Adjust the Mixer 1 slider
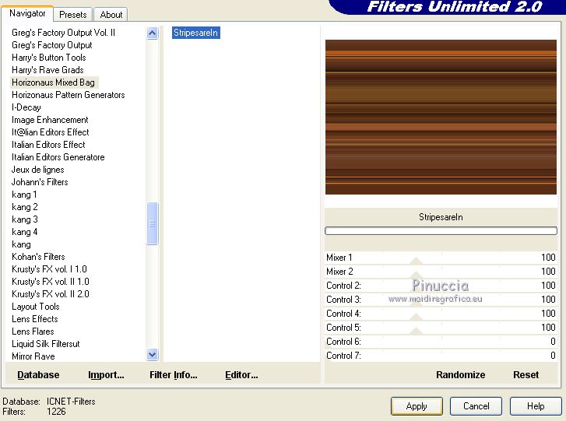The image size is (566, 421). (x=441, y=258)
